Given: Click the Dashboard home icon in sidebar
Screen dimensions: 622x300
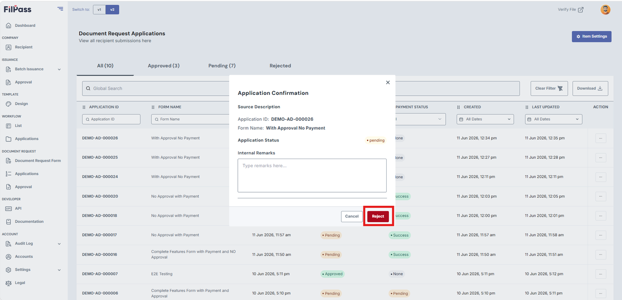Looking at the screenshot, I should pos(8,25).
